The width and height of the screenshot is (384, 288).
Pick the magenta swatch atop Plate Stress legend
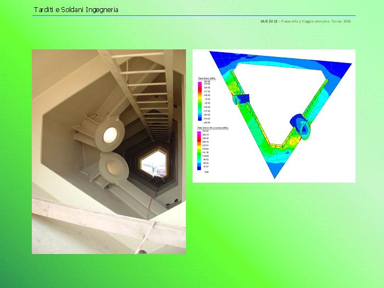[x=200, y=132]
